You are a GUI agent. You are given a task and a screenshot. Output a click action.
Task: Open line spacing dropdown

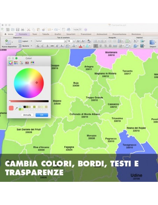120,41
